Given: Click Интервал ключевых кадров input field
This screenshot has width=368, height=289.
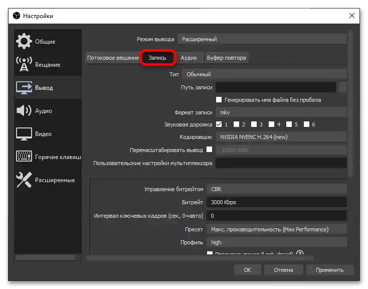Looking at the screenshot, I should tap(277, 216).
